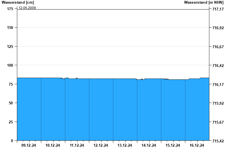Click the 50 cm tick label
The height and width of the screenshot is (156, 226).
11,103
